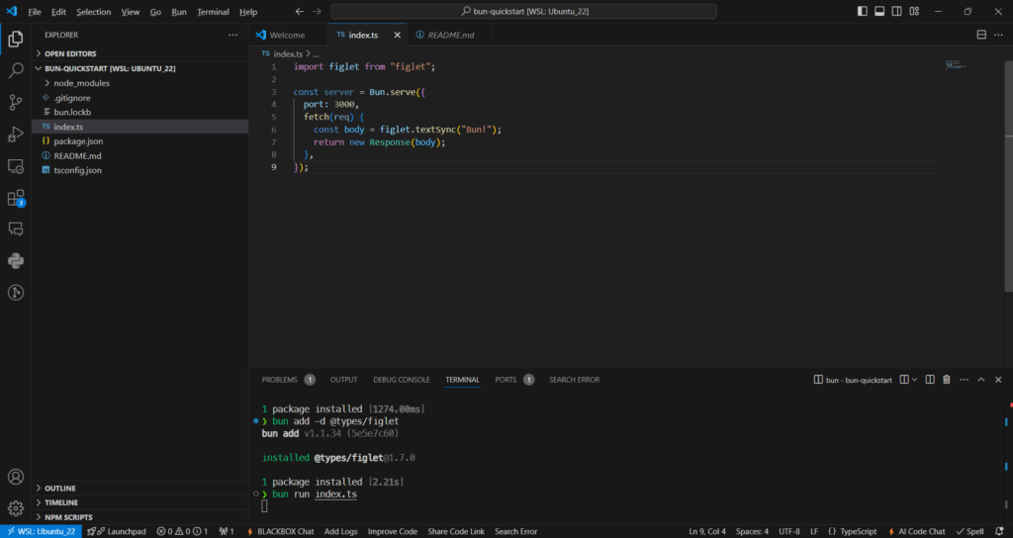Screen dimensions: 1013x538
Task: Click the editor minimap preview
Action: (957, 66)
